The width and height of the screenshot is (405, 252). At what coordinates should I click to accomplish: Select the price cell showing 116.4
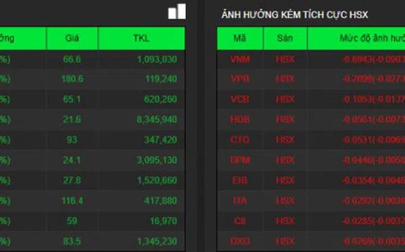point(72,200)
